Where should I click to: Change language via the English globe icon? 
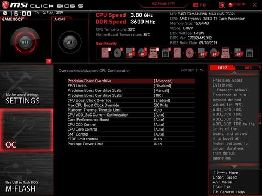tap(230, 5)
